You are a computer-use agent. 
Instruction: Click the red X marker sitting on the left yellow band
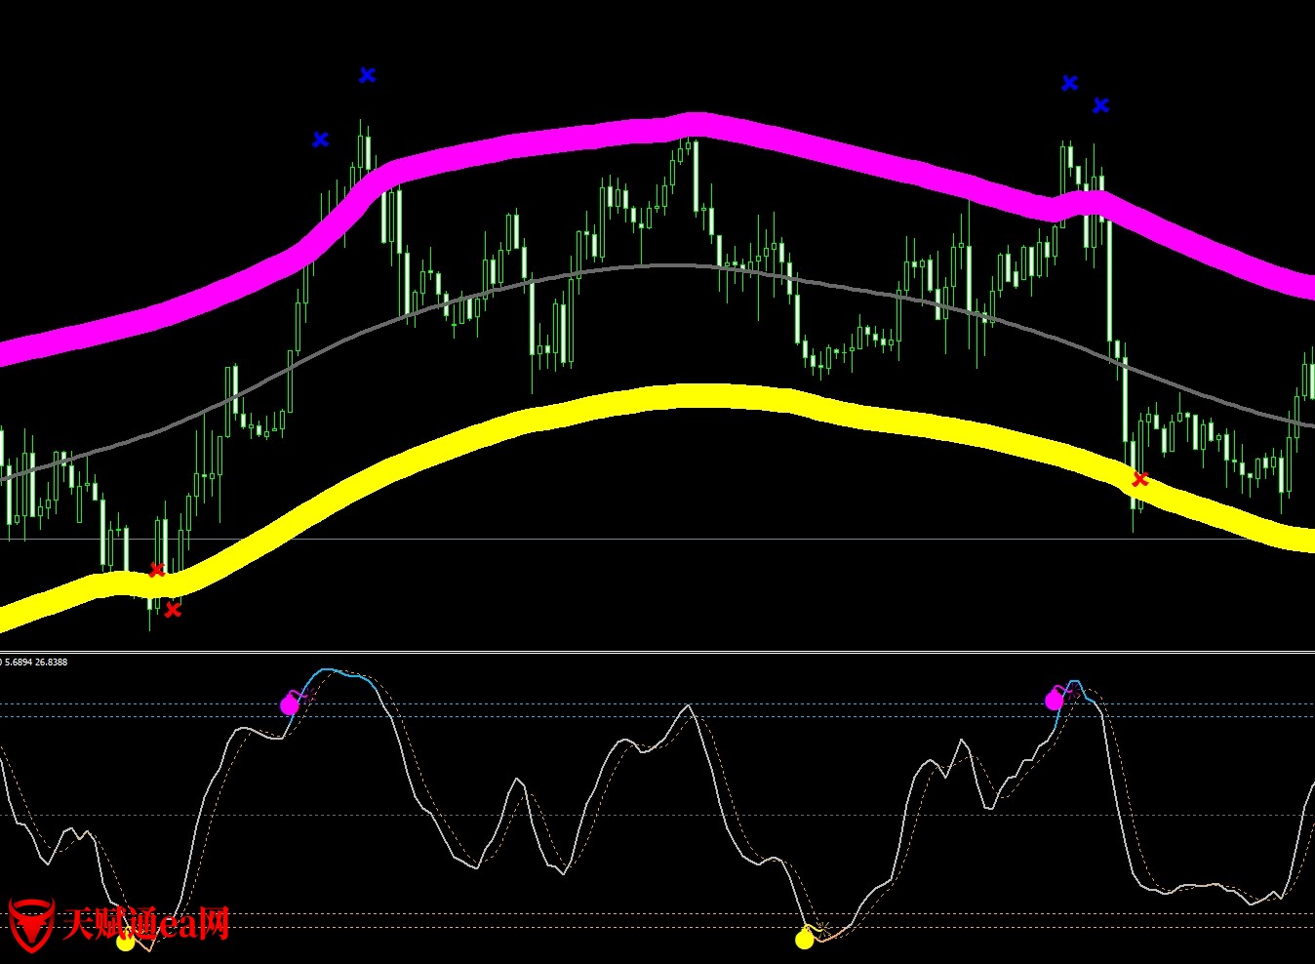(x=156, y=570)
